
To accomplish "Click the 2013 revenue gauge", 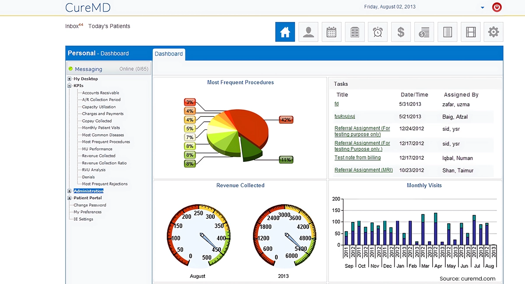I will coord(284,235).
